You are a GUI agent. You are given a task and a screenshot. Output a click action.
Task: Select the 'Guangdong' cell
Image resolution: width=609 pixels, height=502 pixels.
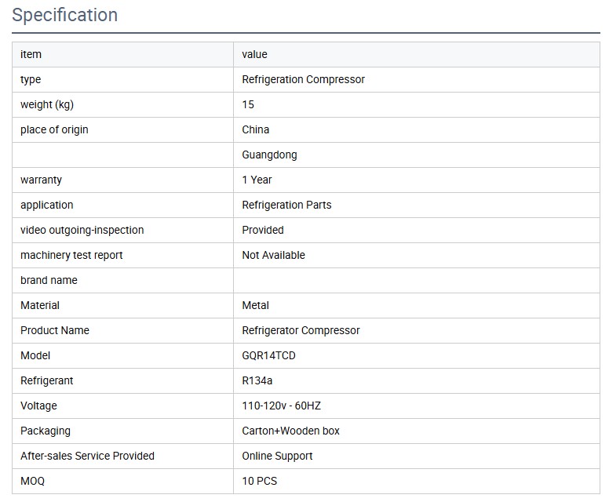point(269,155)
